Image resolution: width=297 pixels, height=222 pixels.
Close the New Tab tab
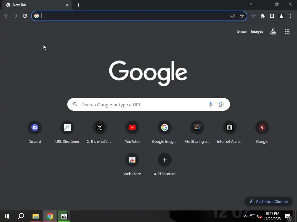click(x=67, y=5)
